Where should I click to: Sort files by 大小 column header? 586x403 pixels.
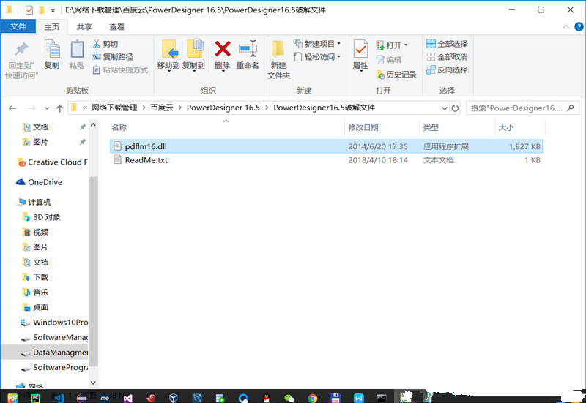click(x=520, y=127)
